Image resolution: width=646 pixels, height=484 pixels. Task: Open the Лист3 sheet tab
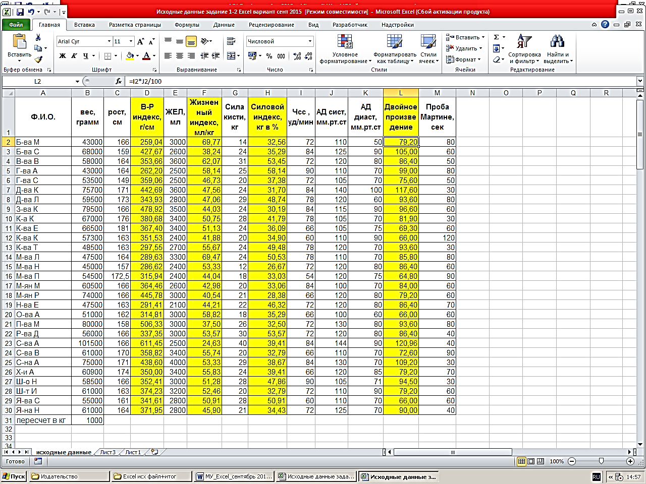point(107,452)
